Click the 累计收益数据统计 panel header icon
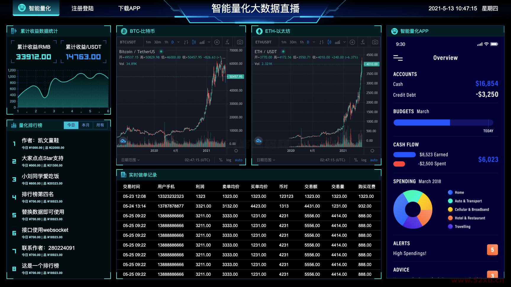This screenshot has width=511, height=287. pos(13,31)
